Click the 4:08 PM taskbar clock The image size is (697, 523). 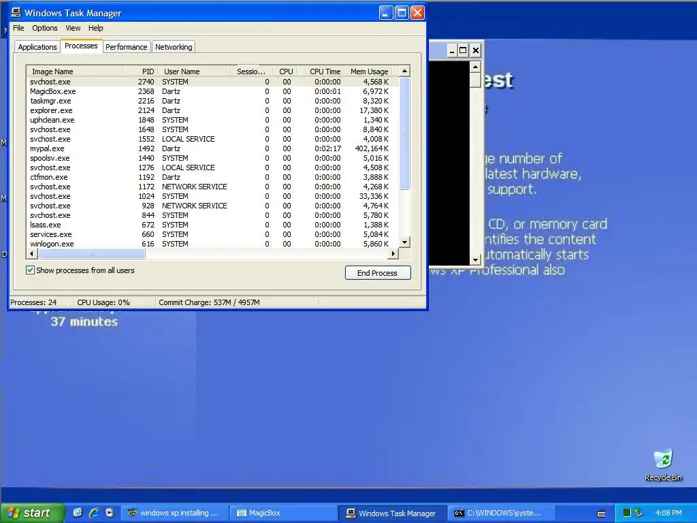tap(668, 513)
